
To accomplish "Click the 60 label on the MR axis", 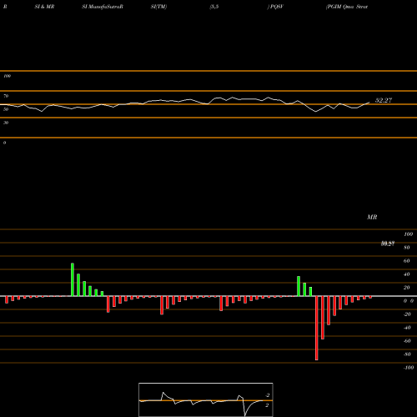I will point(407,261).
